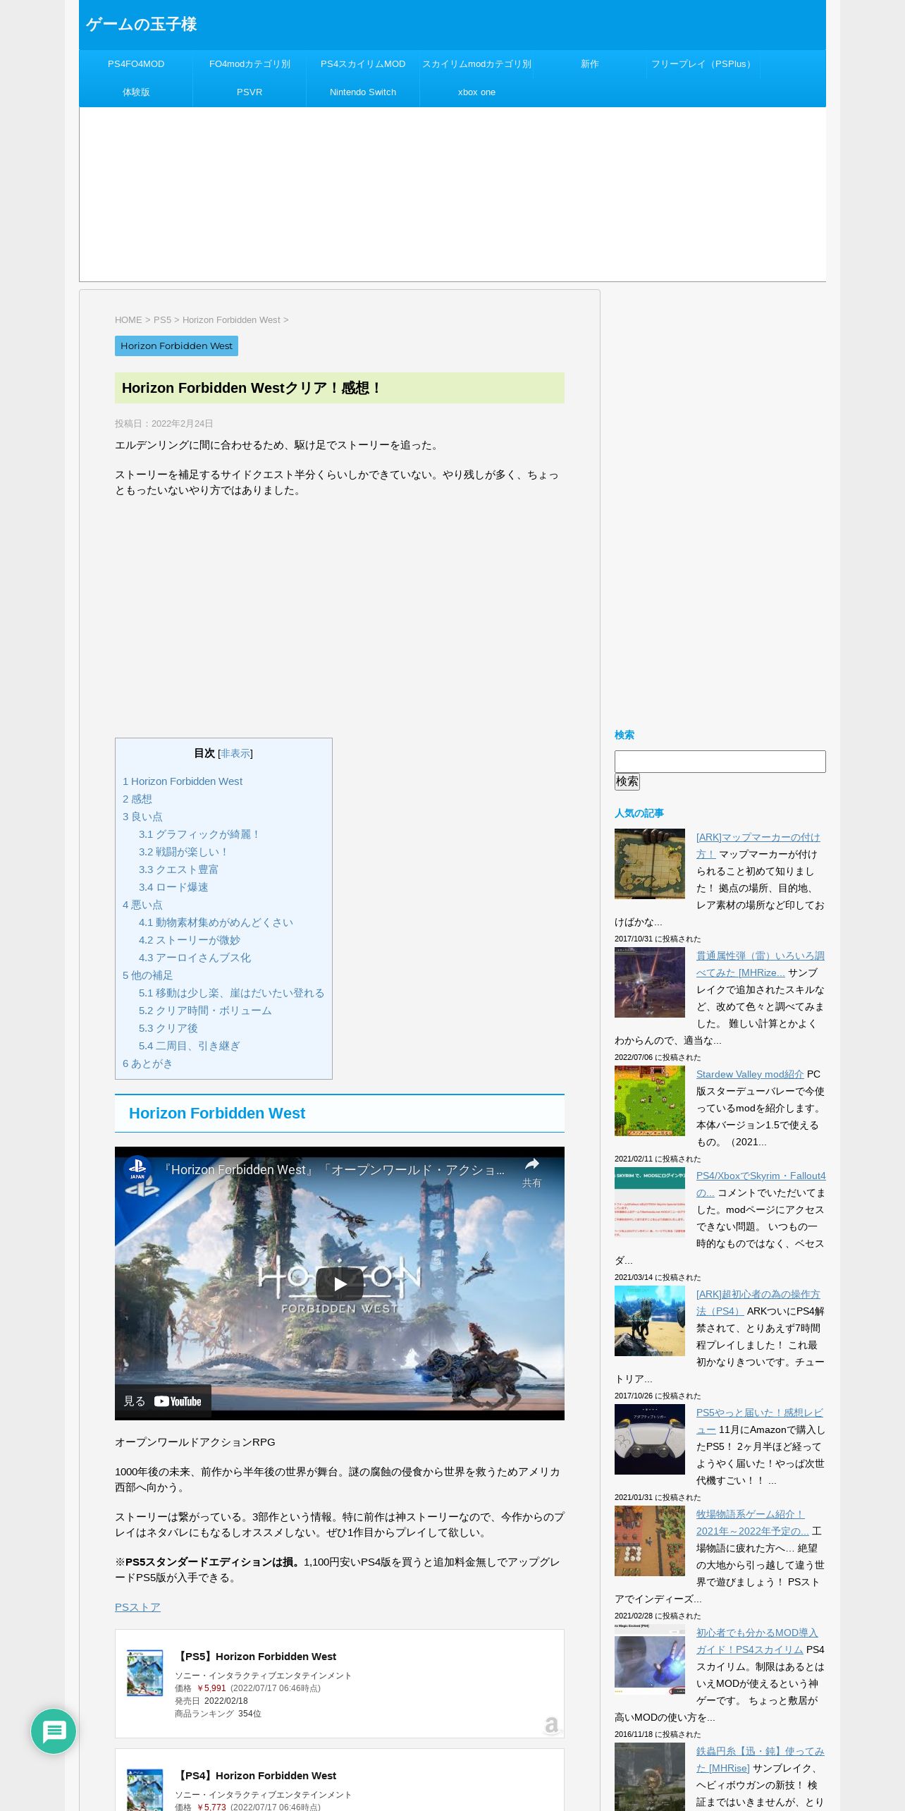Click the PS5 controller article thumbnail
The width and height of the screenshot is (905, 1811).
(650, 1439)
